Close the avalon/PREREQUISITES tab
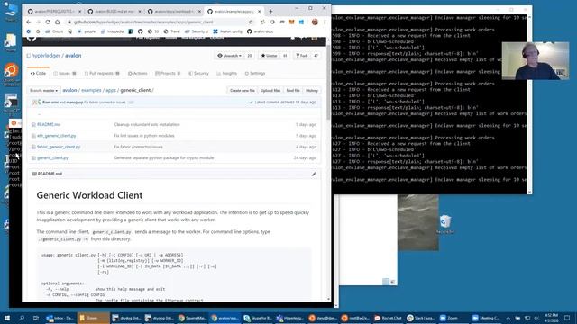The height and width of the screenshot is (324, 577). 80,12
